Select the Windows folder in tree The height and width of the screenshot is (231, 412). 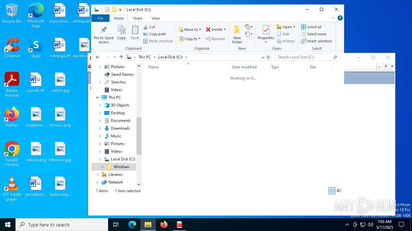[x=121, y=167]
